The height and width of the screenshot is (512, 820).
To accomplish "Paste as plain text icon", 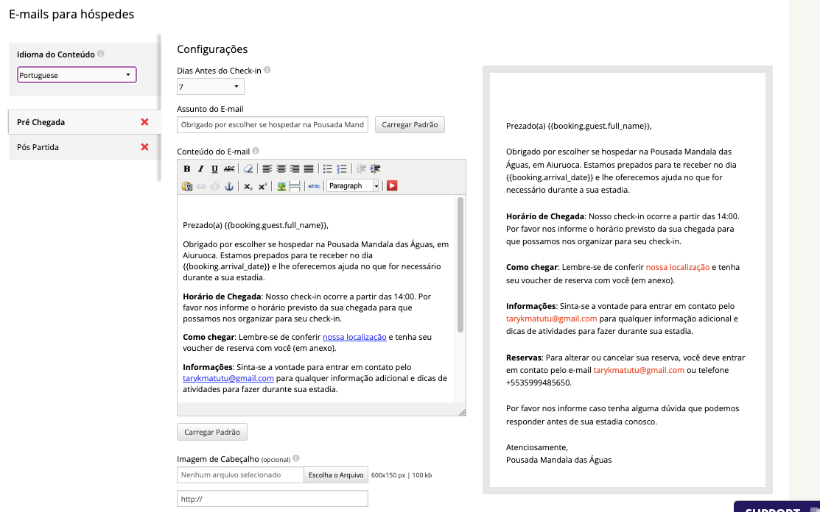I will (x=186, y=186).
